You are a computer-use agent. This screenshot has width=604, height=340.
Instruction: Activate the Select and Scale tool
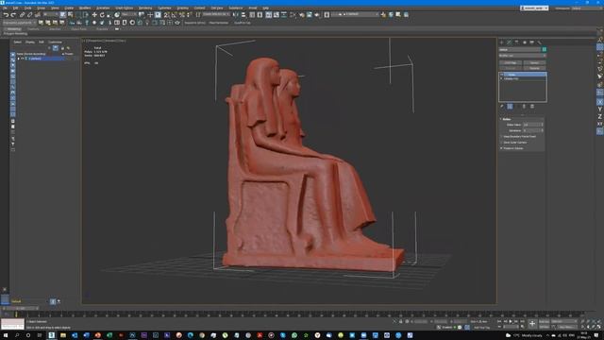tap(109, 15)
